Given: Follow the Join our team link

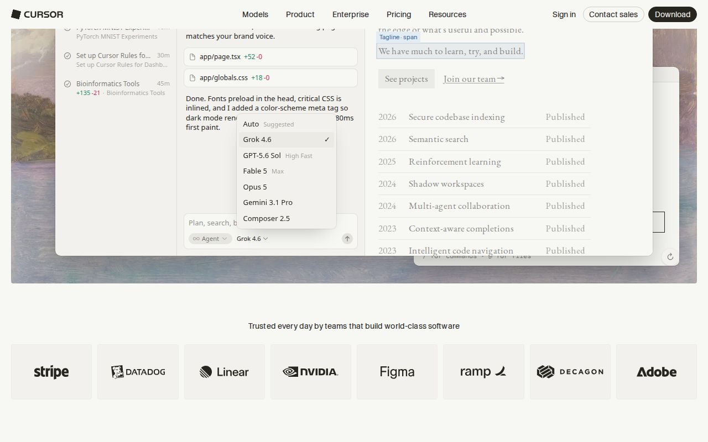Looking at the screenshot, I should point(474,79).
